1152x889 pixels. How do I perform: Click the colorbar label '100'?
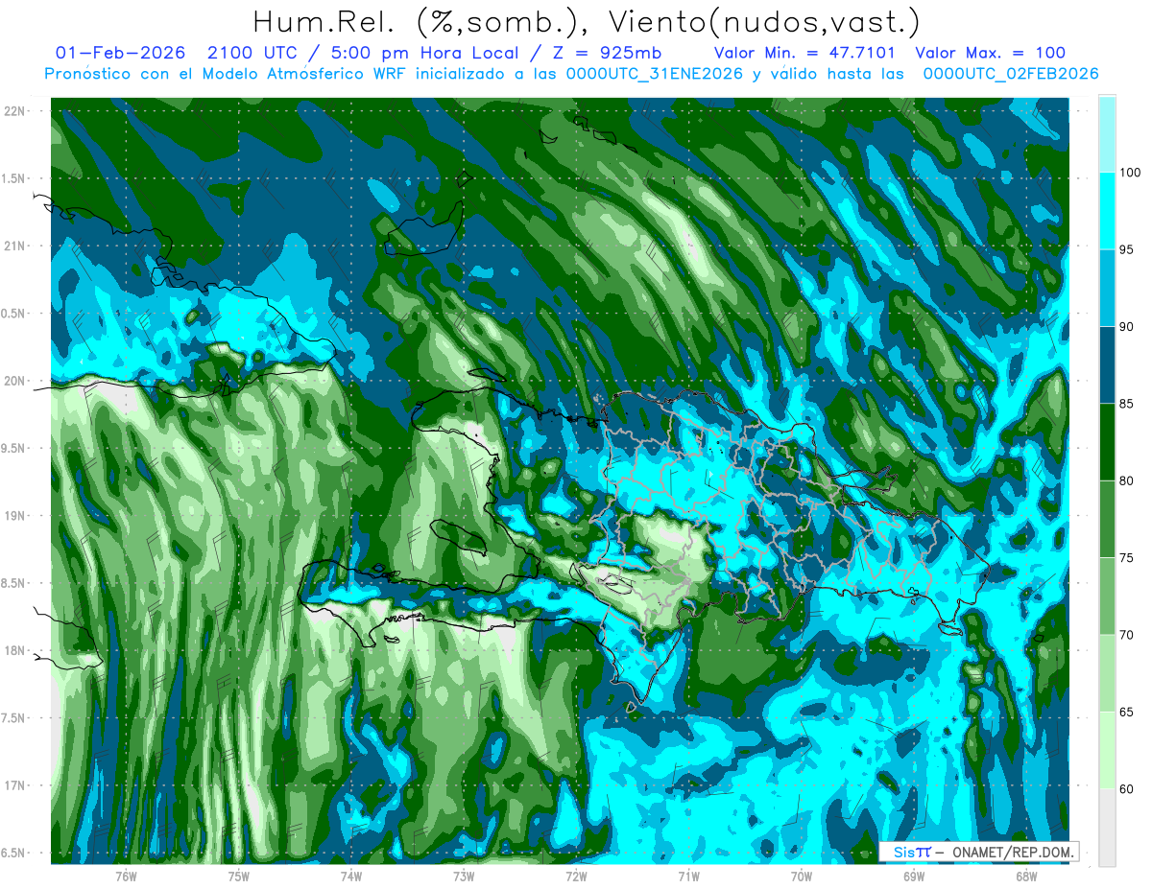point(1132,173)
